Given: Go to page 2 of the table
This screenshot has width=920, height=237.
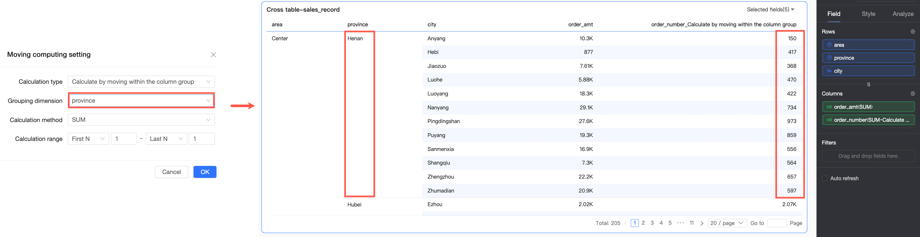Looking at the screenshot, I should (x=643, y=223).
